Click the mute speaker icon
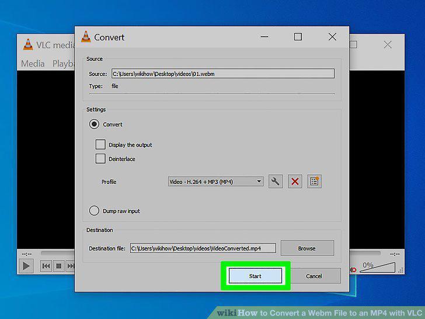The width and height of the screenshot is (425, 319). click(x=353, y=270)
